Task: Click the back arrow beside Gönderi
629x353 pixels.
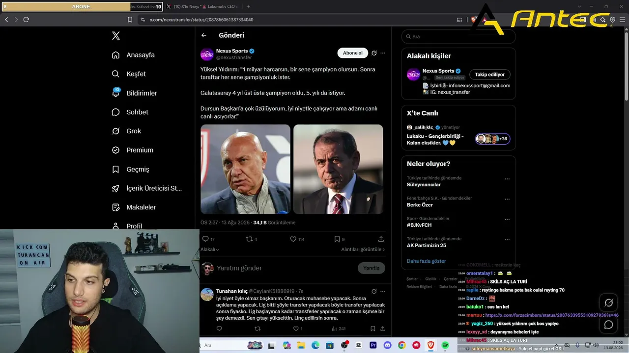Action: [204, 35]
